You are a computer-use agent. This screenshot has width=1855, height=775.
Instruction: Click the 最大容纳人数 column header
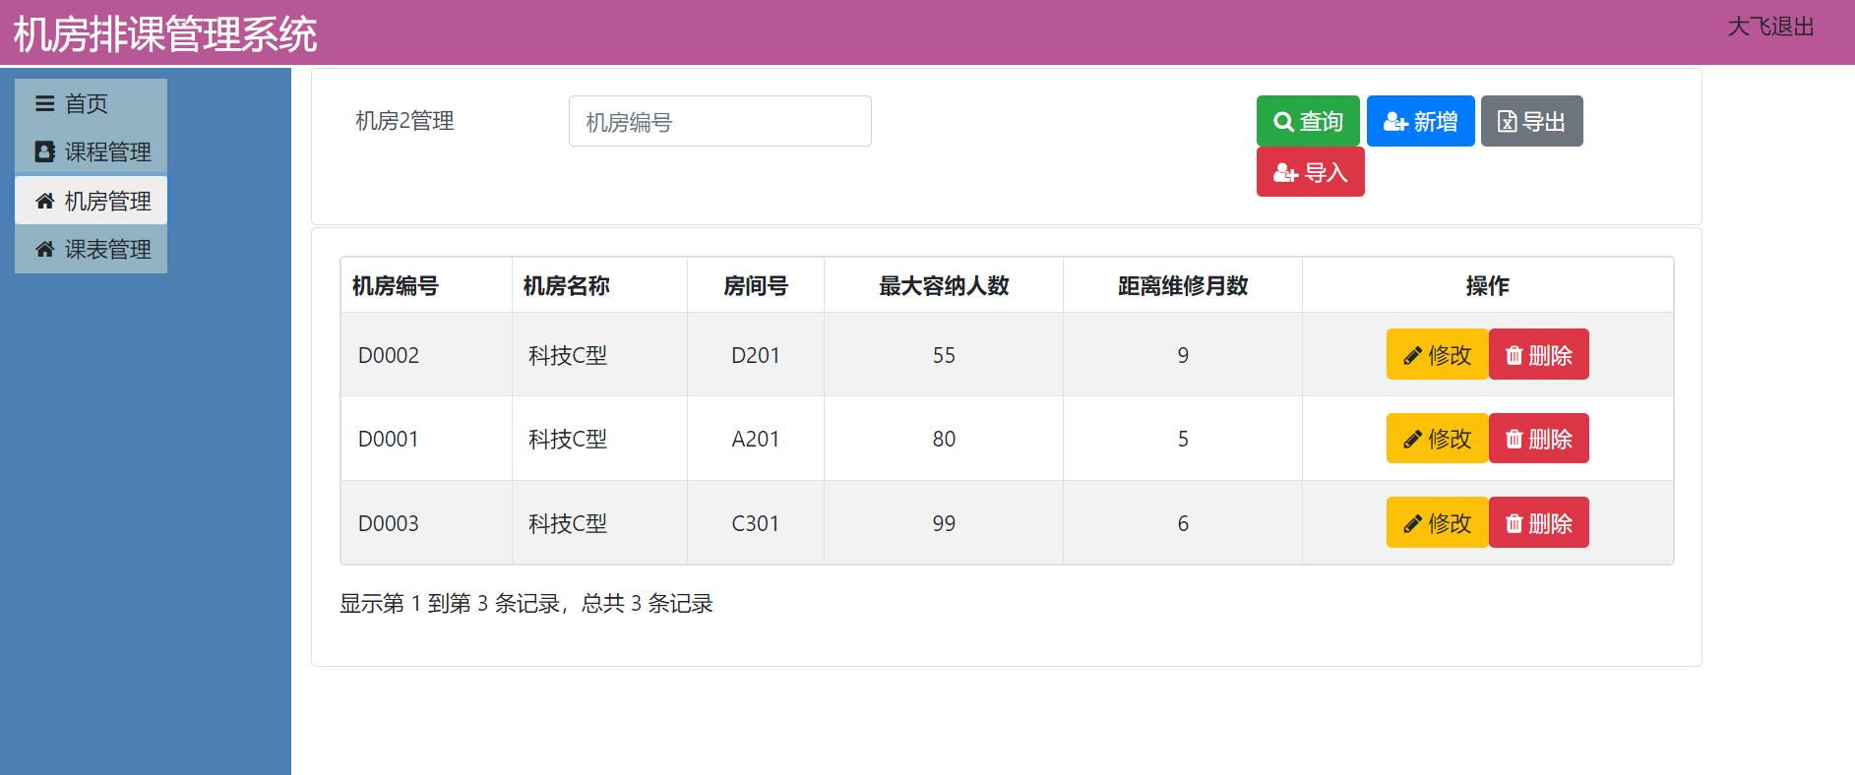944,286
